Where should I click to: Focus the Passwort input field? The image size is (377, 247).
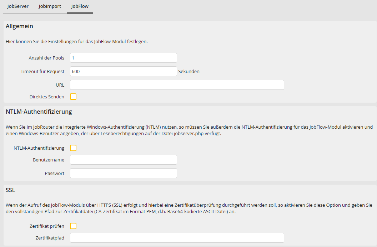124,173
